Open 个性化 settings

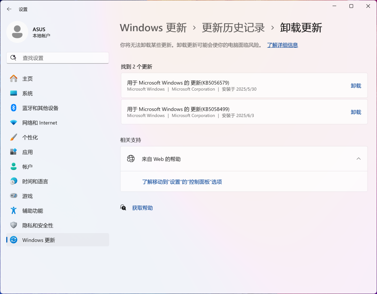[58, 137]
